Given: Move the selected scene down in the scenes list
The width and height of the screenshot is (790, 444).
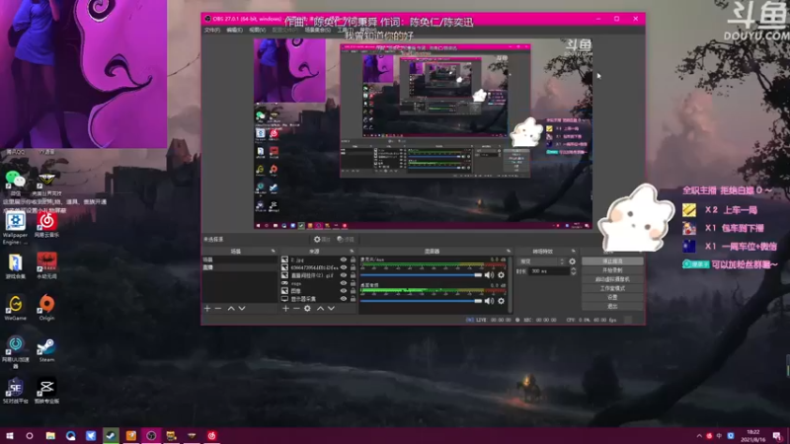Looking at the screenshot, I should [242, 308].
